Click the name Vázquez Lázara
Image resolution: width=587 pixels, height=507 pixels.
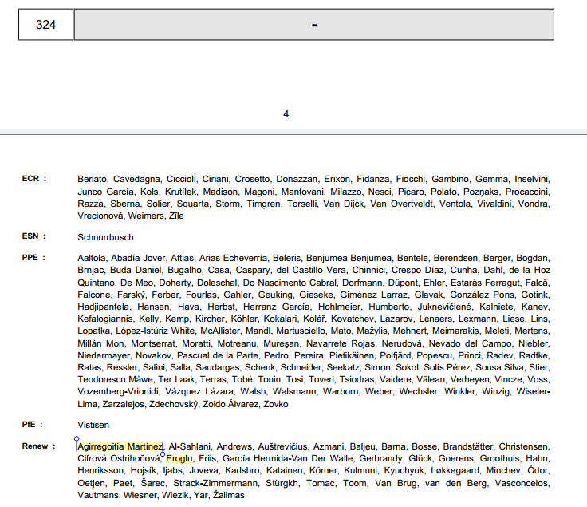coord(199,391)
